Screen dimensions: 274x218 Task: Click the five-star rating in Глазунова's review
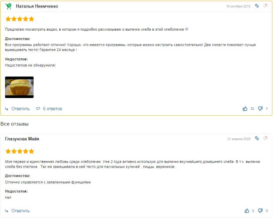pyautogui.click(x=20, y=151)
